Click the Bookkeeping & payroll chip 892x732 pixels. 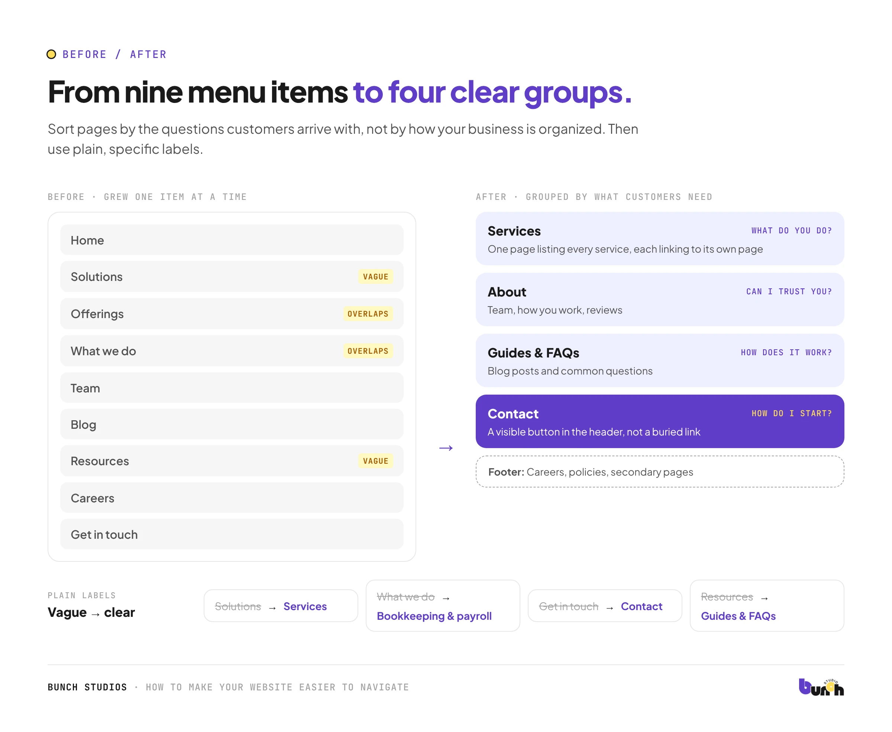[442, 606]
